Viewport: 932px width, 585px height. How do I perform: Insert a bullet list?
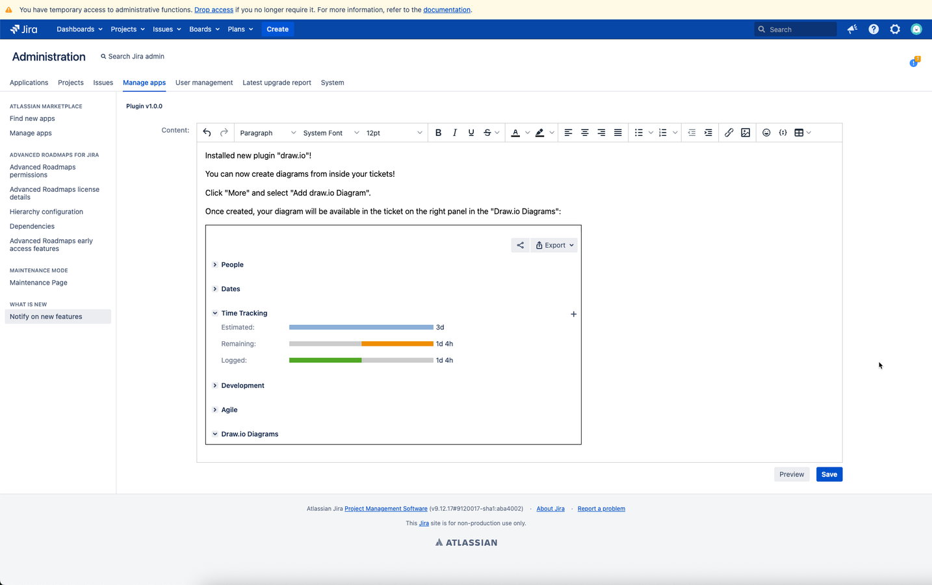pyautogui.click(x=639, y=133)
